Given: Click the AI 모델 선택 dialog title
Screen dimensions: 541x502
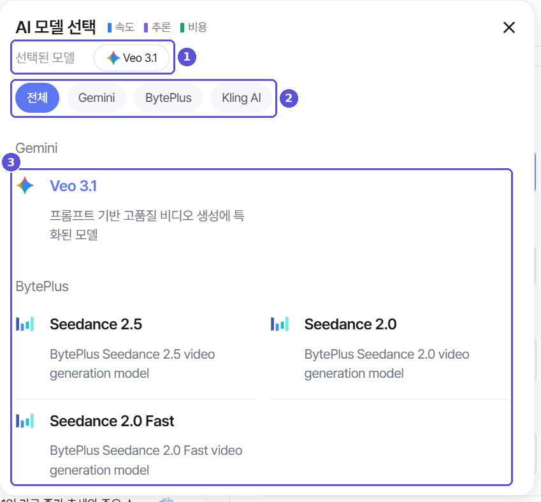Looking at the screenshot, I should coord(56,27).
